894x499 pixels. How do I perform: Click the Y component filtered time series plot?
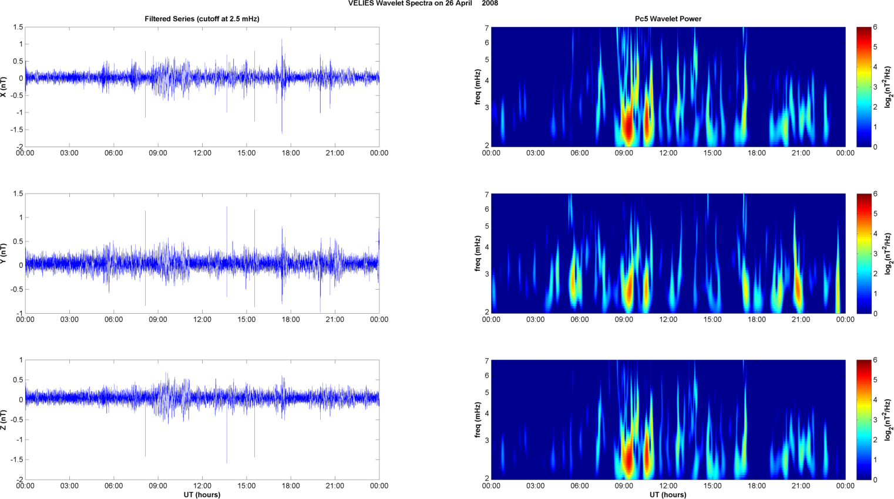(x=202, y=253)
